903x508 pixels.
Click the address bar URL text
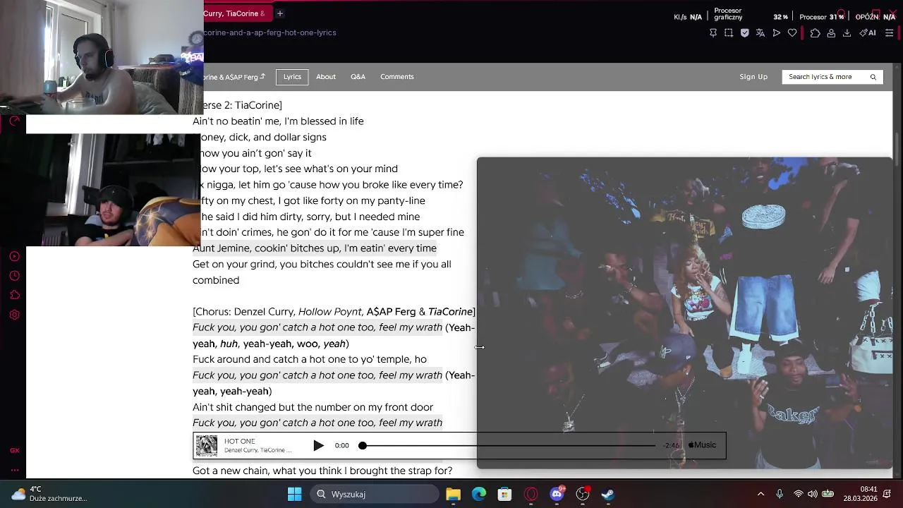pyautogui.click(x=269, y=32)
